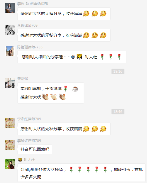
Task: Click the last clapping hands emoji
Action: 62,97
